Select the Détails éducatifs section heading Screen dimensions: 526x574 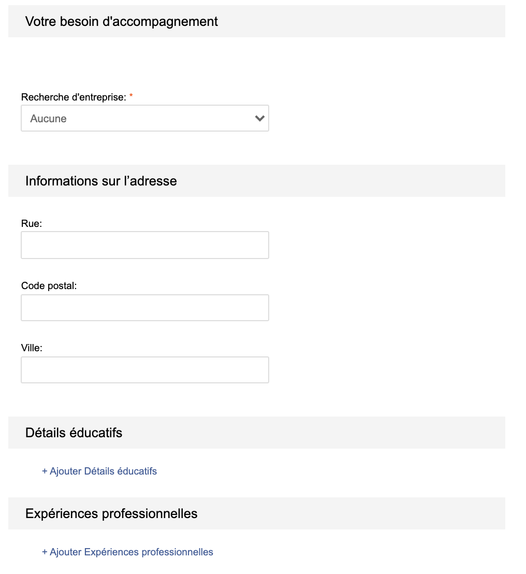point(74,433)
